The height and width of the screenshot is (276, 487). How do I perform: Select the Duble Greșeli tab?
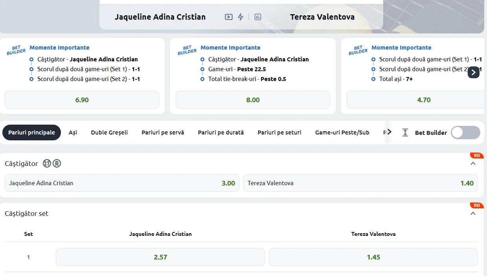(x=109, y=132)
